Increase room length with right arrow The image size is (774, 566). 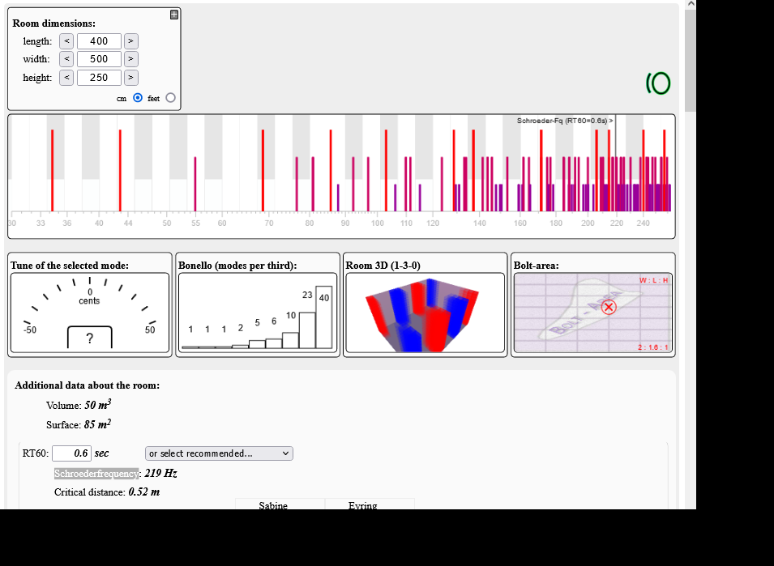point(131,41)
